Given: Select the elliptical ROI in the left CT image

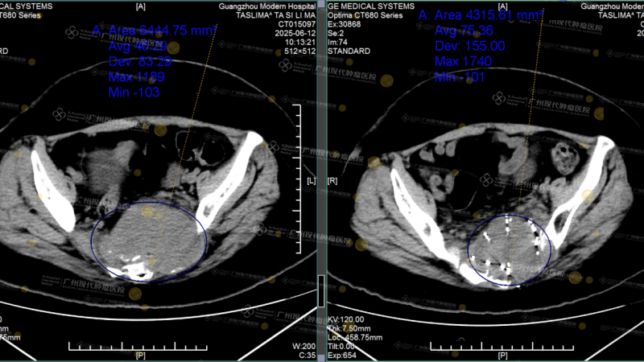Looking at the screenshot, I should 148,241.
